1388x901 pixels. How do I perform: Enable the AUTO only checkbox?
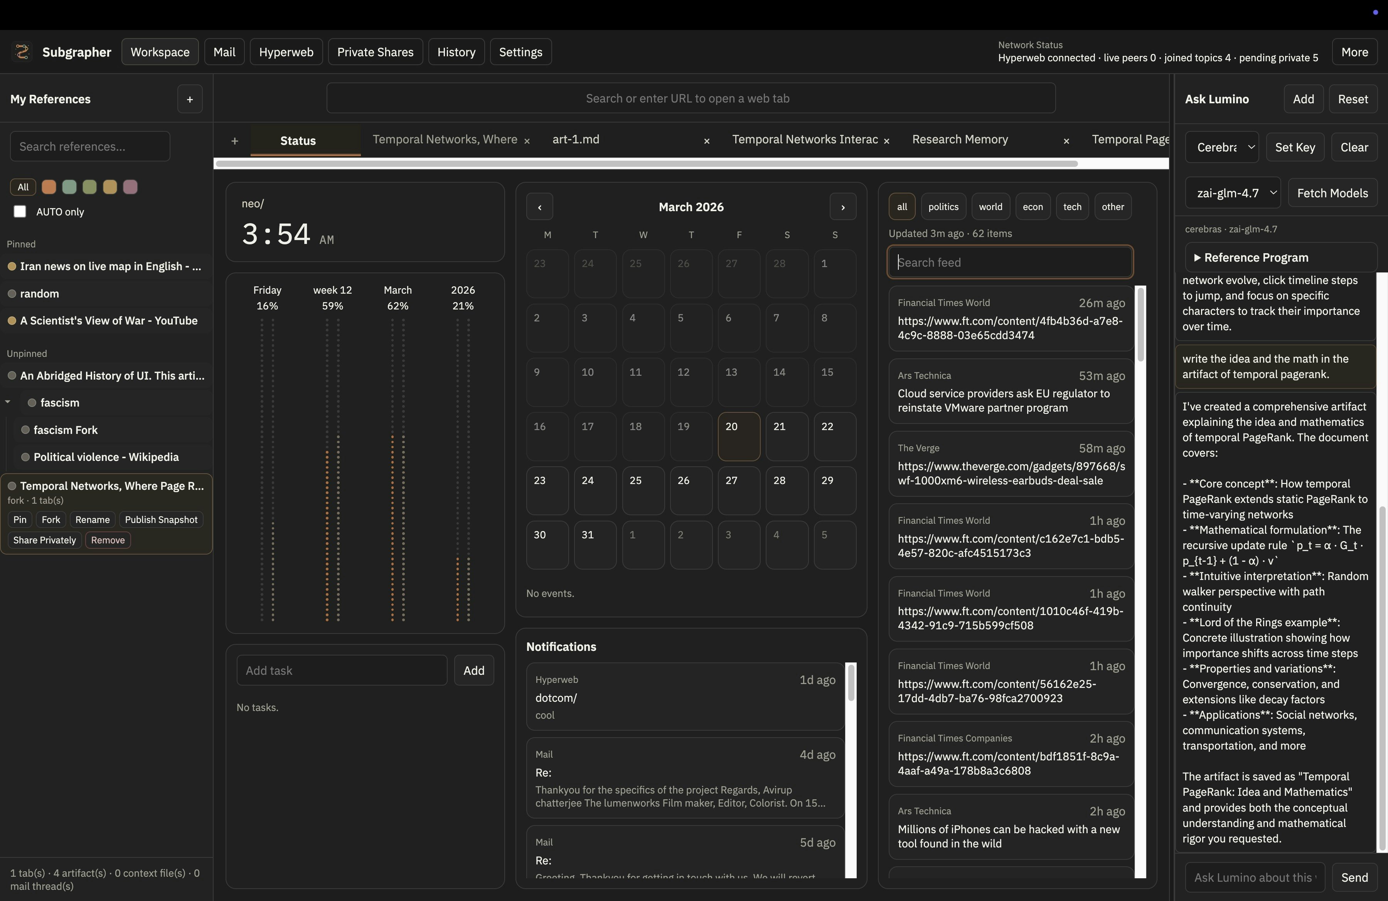pyautogui.click(x=20, y=212)
